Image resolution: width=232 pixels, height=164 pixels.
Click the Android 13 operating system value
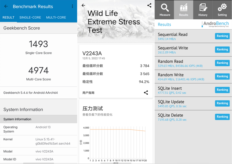click(x=43, y=127)
